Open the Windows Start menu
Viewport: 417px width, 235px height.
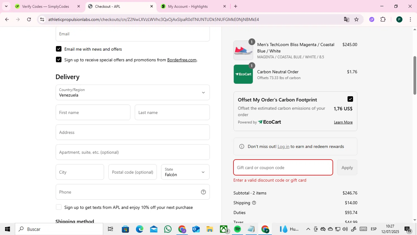click(8, 229)
